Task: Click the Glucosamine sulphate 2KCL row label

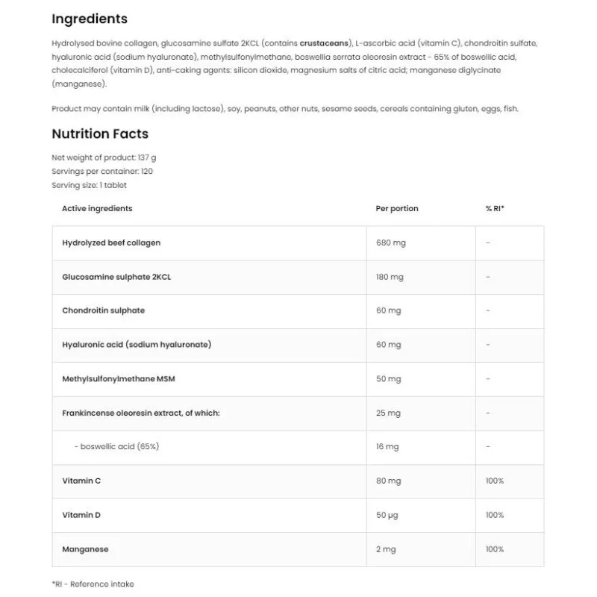Action: point(111,277)
